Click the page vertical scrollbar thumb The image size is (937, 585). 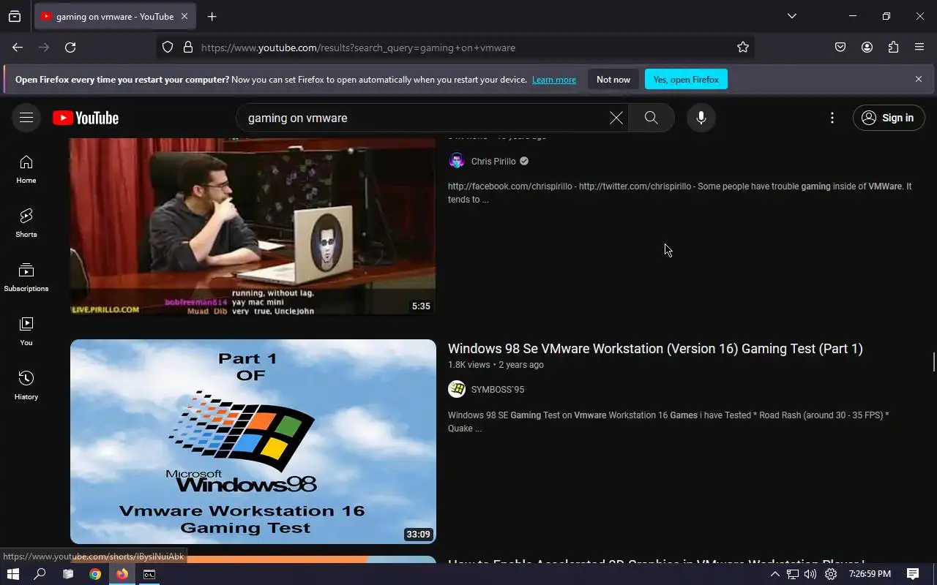pos(933,362)
